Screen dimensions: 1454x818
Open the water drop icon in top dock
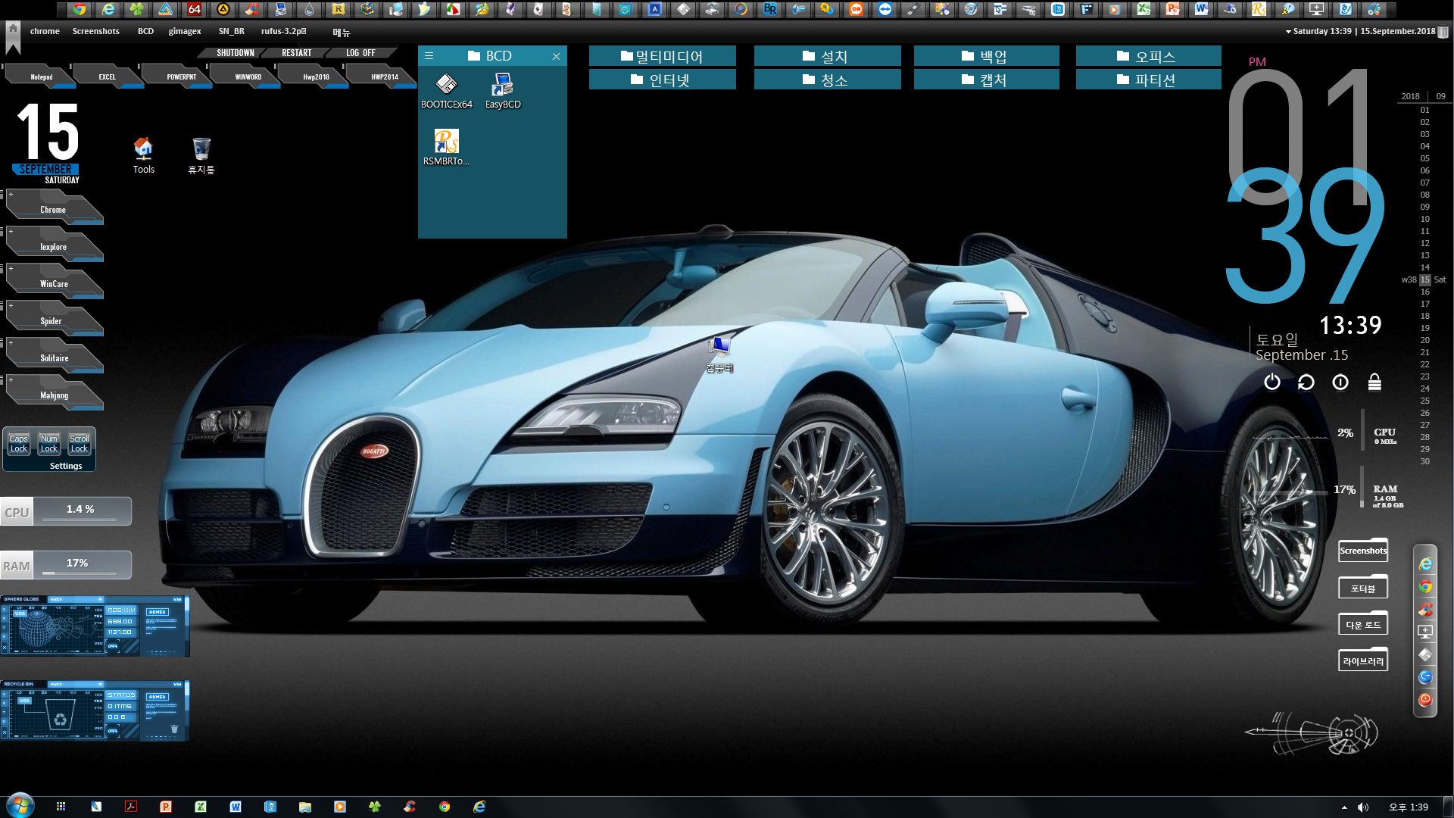tap(310, 10)
